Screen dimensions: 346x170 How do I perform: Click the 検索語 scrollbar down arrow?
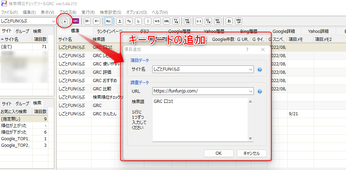250,138
